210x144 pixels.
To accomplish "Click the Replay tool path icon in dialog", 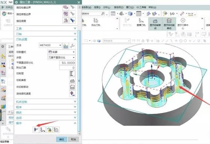I will pyautogui.click(x=43, y=130).
